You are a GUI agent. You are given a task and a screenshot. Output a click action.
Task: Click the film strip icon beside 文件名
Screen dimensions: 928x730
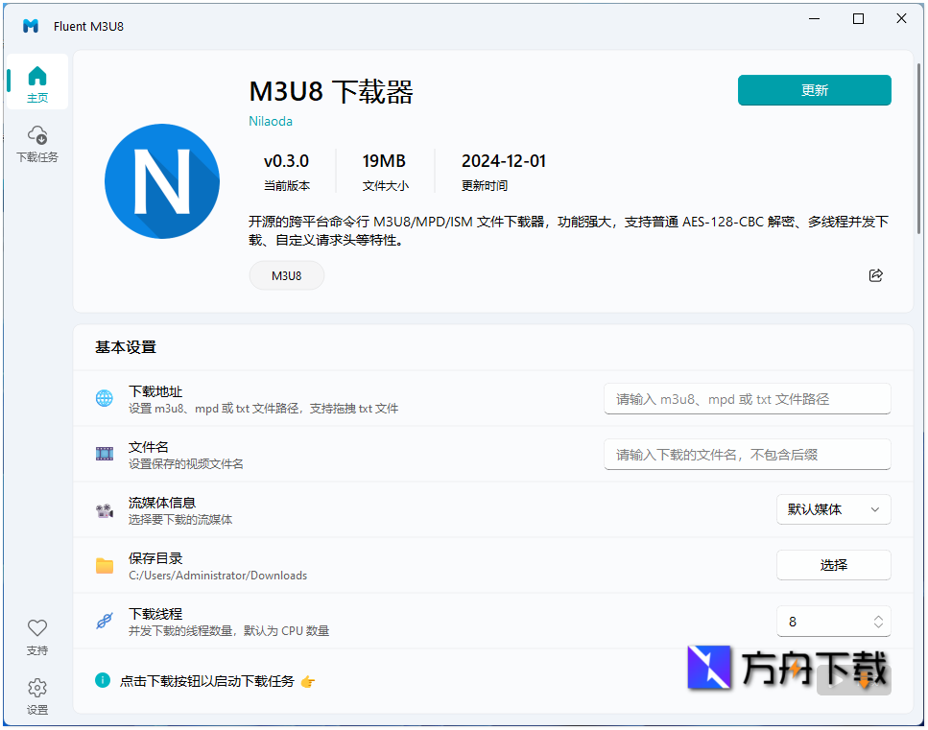click(x=105, y=454)
